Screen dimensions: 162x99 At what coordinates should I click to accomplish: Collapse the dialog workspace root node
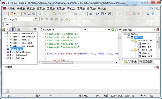coord(125,34)
